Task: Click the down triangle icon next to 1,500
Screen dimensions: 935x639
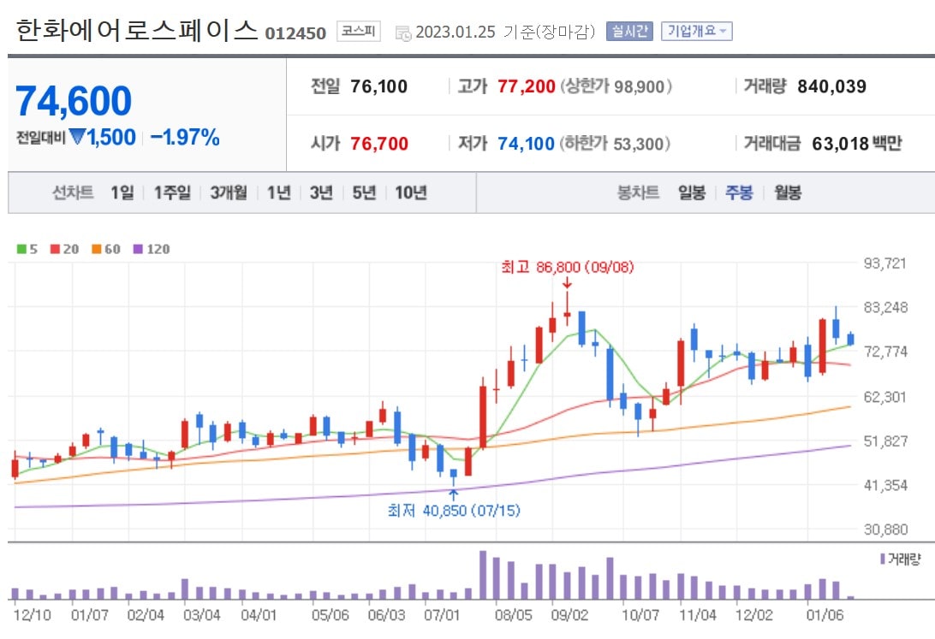Action: click(78, 136)
